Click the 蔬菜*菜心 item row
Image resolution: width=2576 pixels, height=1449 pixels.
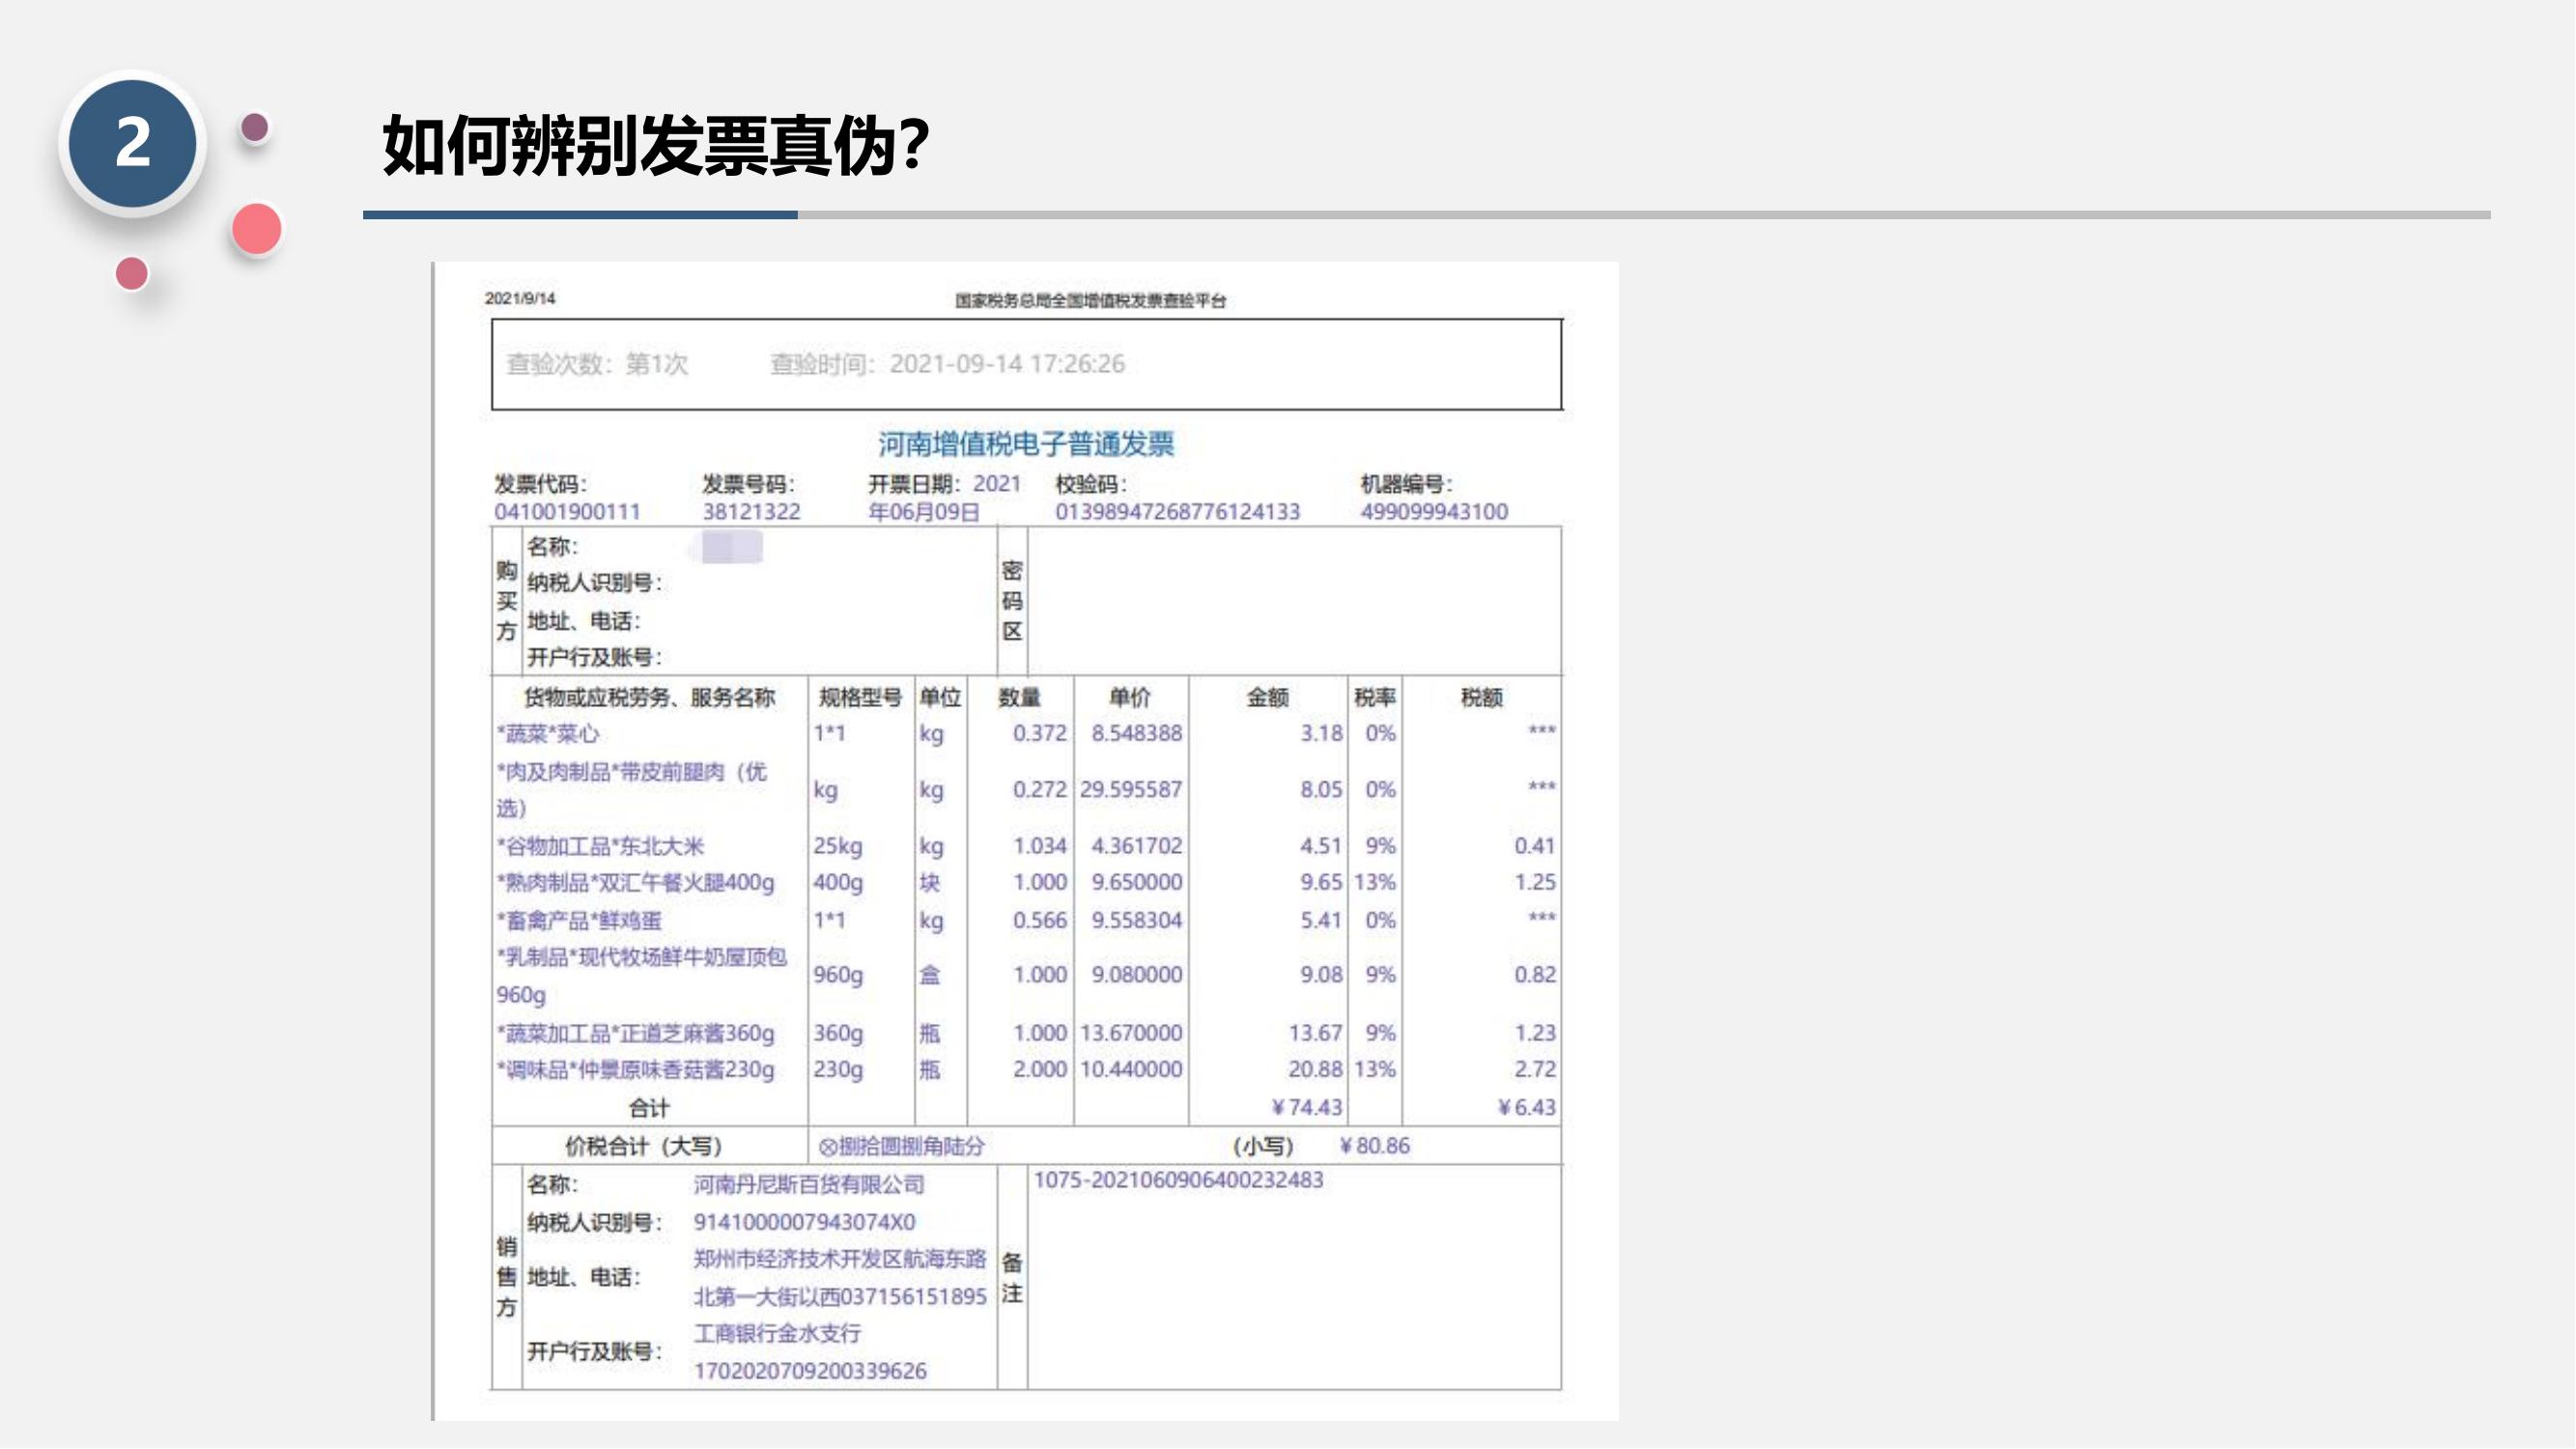pyautogui.click(x=549, y=734)
